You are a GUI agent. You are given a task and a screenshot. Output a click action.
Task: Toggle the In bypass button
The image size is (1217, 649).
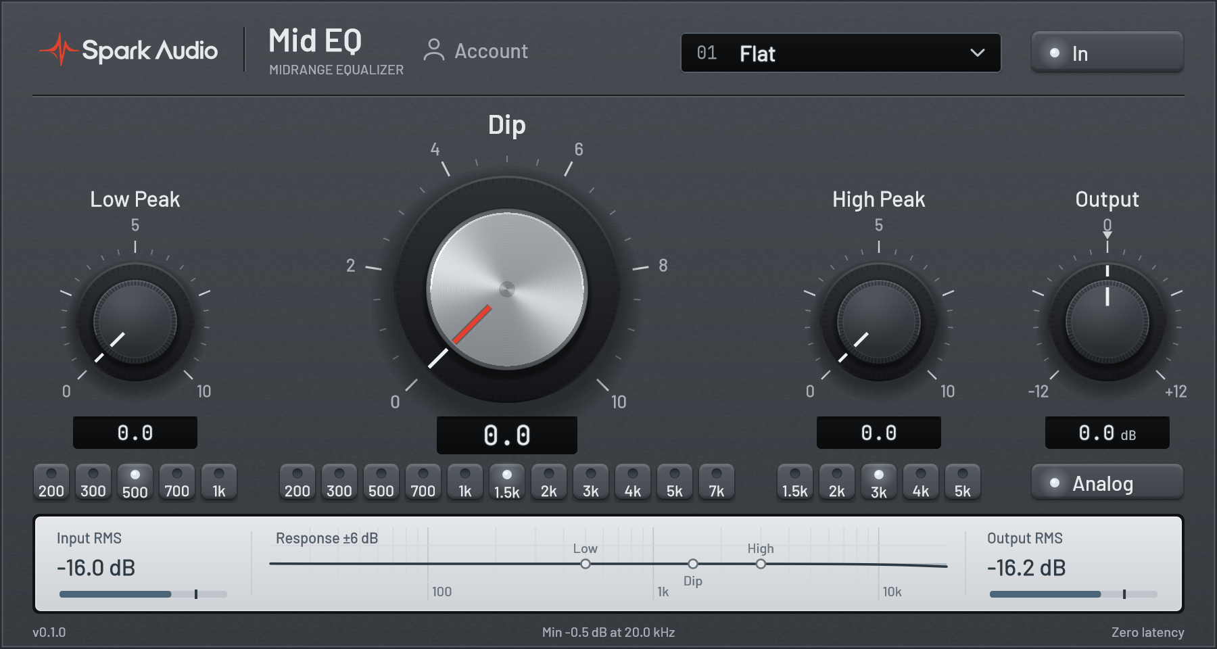coord(1107,53)
